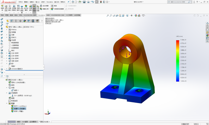Click the Zoom to Area view icon
This screenshot has height=125, width=209.
coord(111,16)
